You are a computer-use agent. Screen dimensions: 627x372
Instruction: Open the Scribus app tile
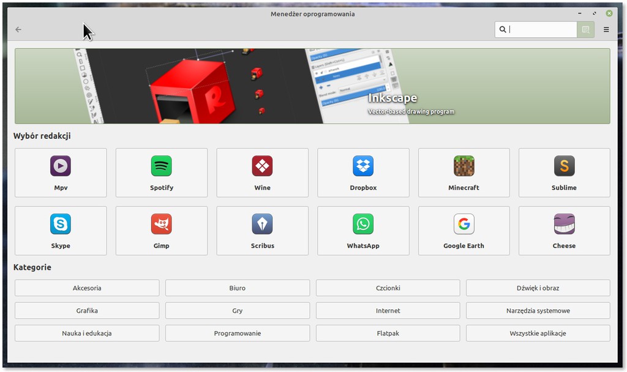click(262, 231)
